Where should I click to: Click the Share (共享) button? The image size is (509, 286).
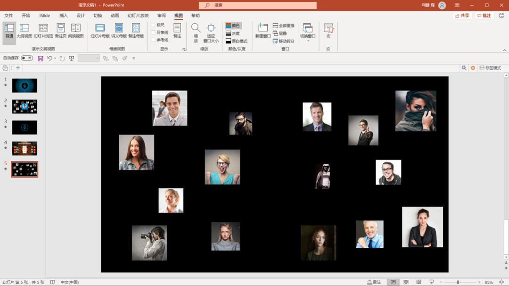(462, 16)
